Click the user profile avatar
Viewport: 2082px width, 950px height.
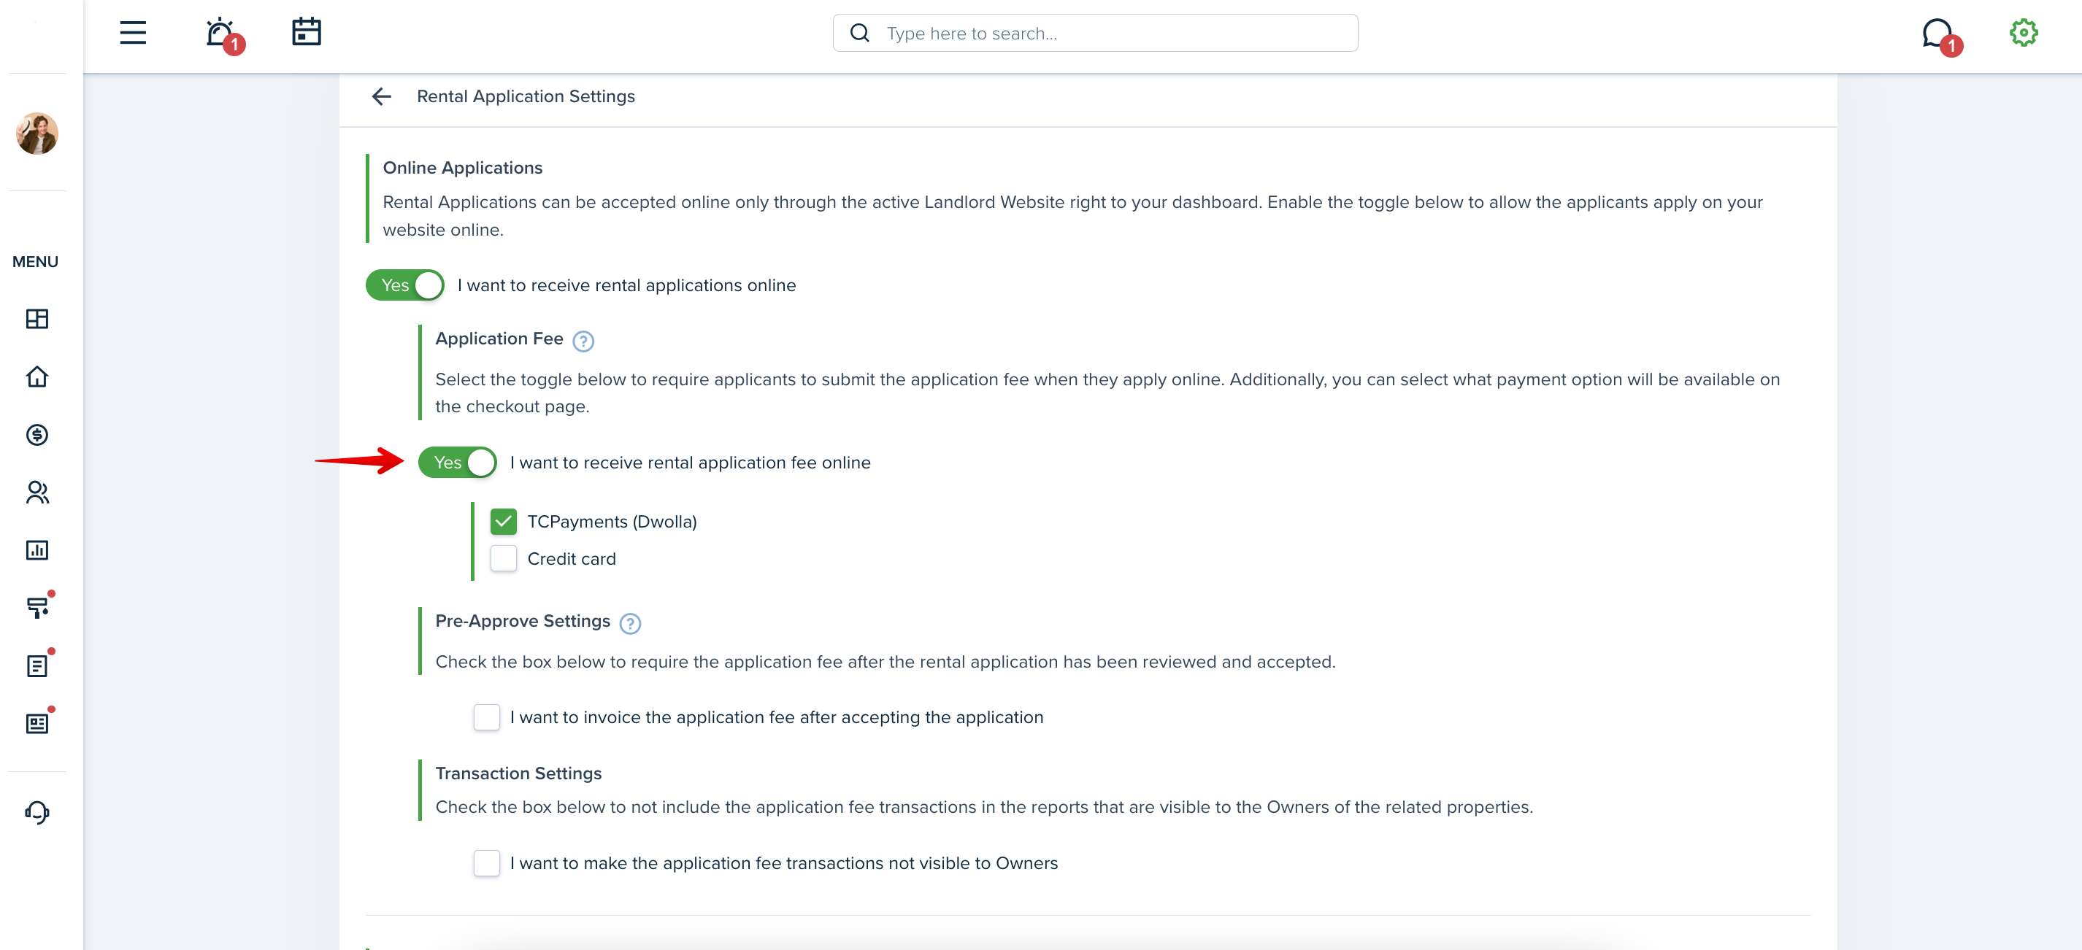(37, 134)
